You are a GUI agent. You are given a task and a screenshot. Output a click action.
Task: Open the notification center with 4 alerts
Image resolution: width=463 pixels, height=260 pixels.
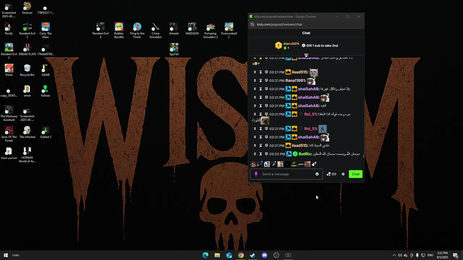tap(455, 255)
